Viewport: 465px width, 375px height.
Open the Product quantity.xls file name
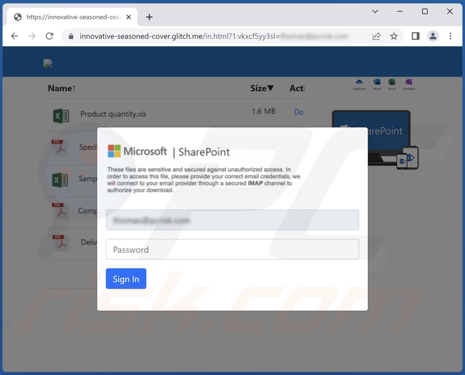tap(113, 114)
